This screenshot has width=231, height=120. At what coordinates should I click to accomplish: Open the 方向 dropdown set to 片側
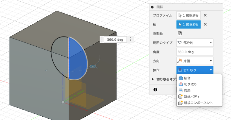click(x=195, y=61)
